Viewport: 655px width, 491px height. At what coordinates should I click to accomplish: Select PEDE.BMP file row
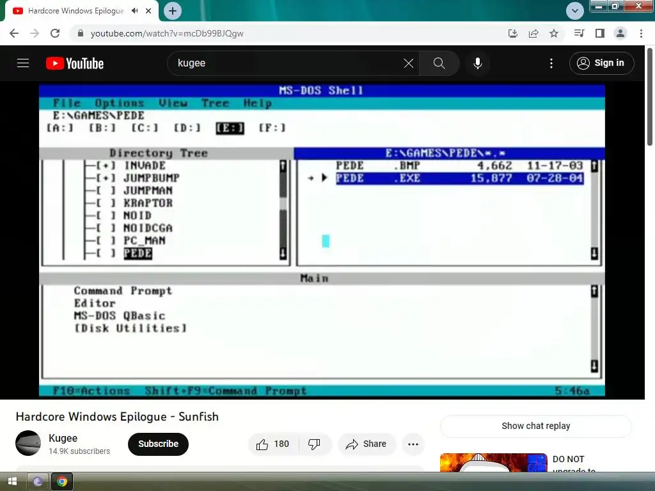pyautogui.click(x=459, y=166)
